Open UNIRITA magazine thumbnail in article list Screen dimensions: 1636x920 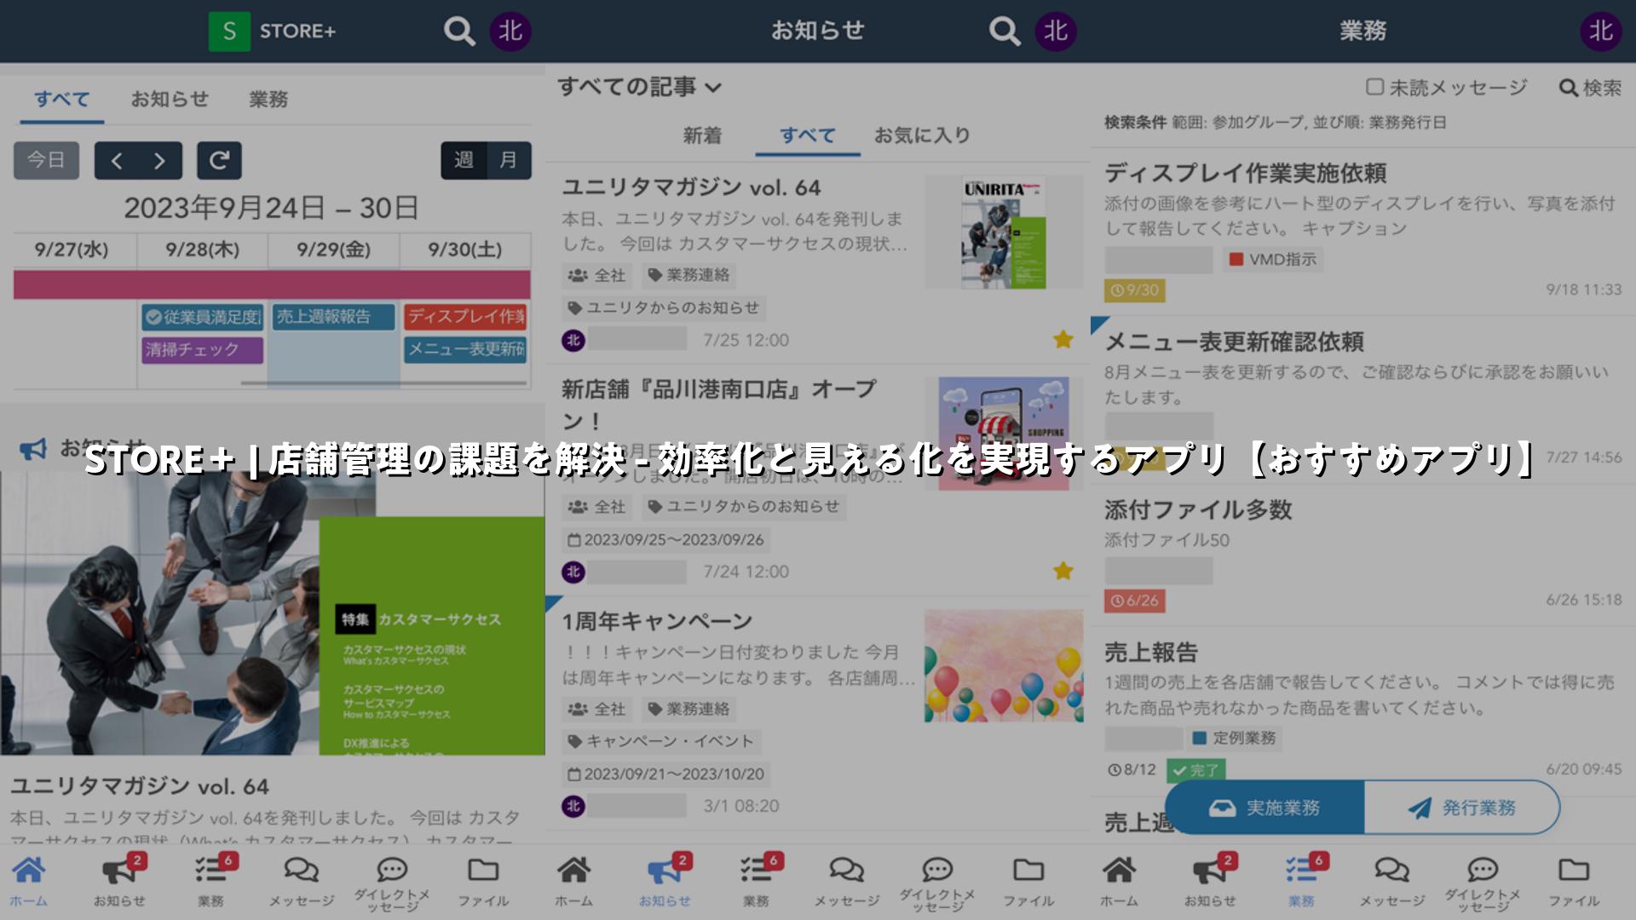pyautogui.click(x=1004, y=232)
